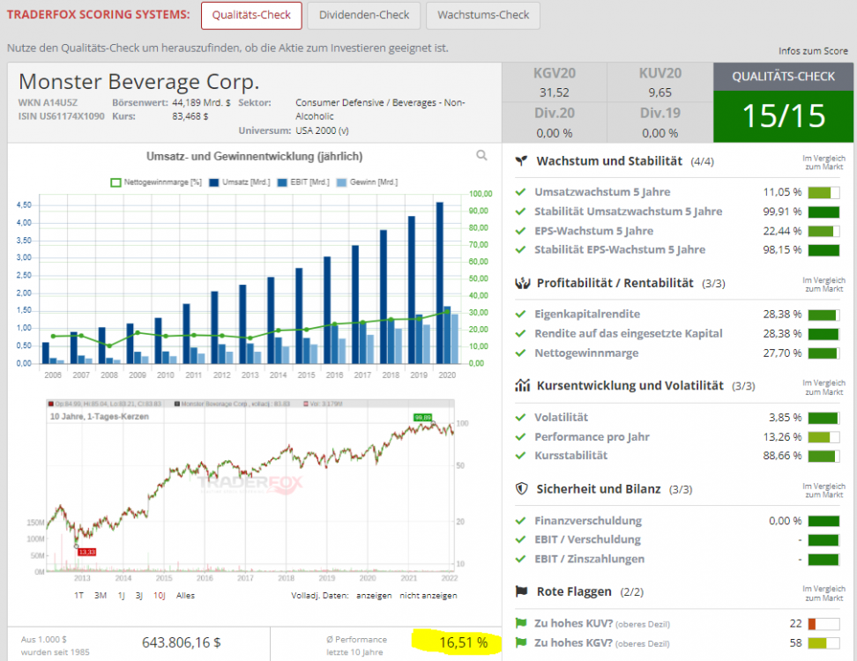Select the 1J chart time range
Viewport: 857px width, 661px height.
point(121,596)
